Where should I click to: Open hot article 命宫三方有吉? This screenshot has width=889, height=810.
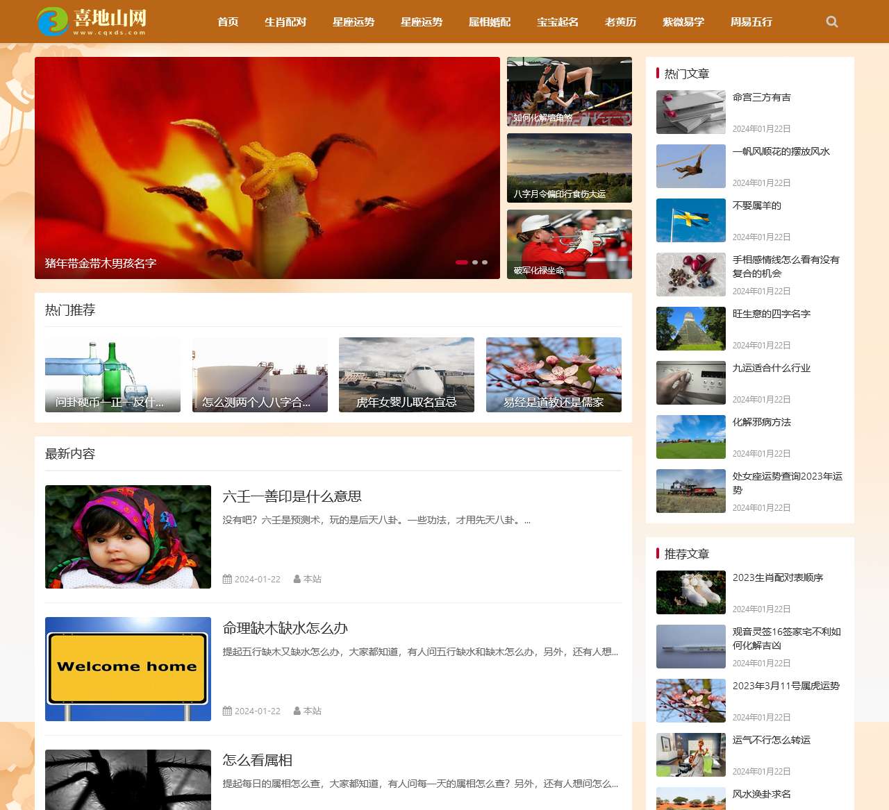pyautogui.click(x=762, y=97)
